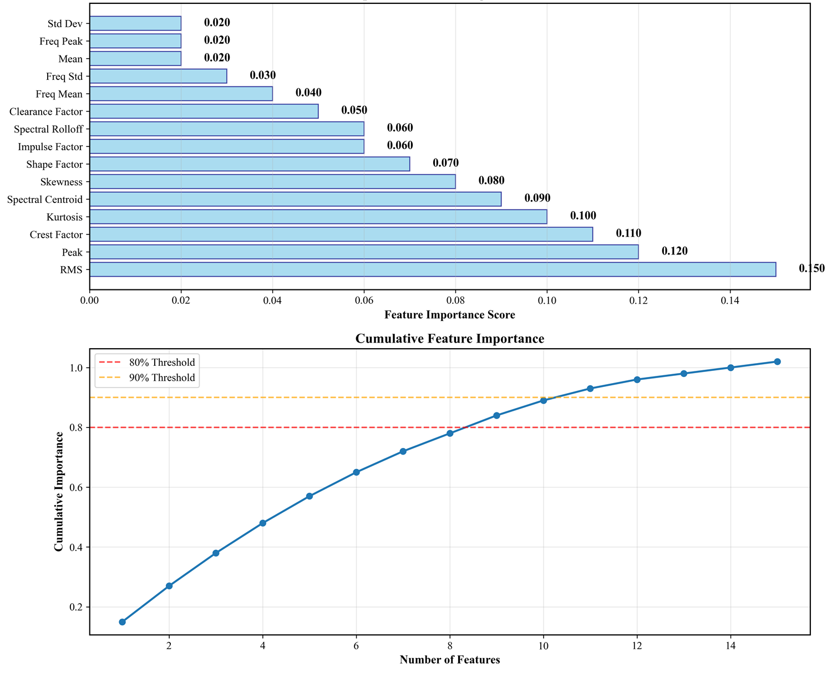Select the Skewness feature label
Viewport: 832px width, 673px height.
point(62,182)
